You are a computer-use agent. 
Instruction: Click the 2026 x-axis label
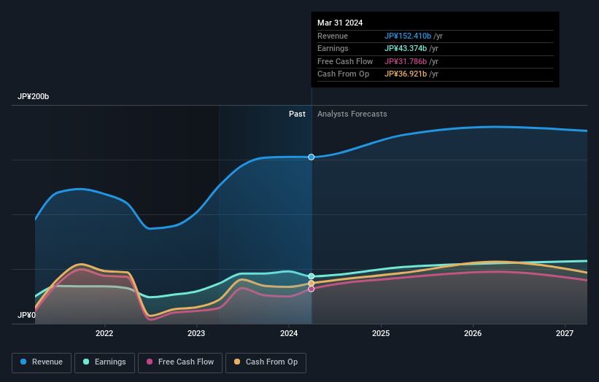click(473, 333)
